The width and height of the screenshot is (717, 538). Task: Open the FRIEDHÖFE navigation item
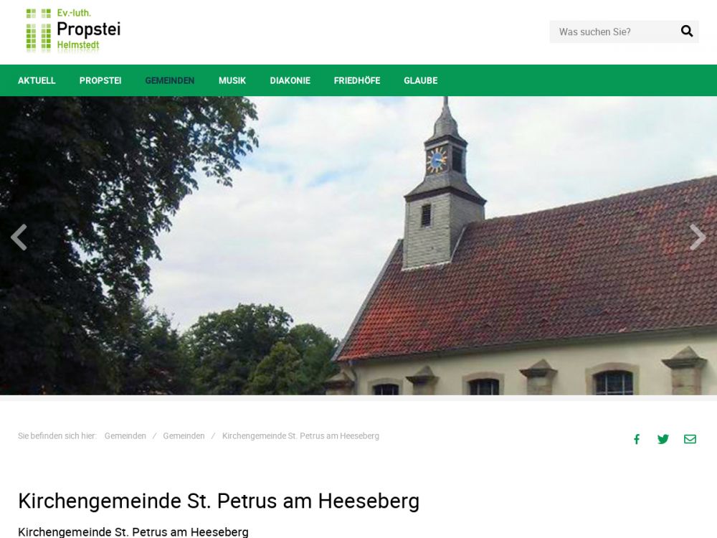click(356, 80)
